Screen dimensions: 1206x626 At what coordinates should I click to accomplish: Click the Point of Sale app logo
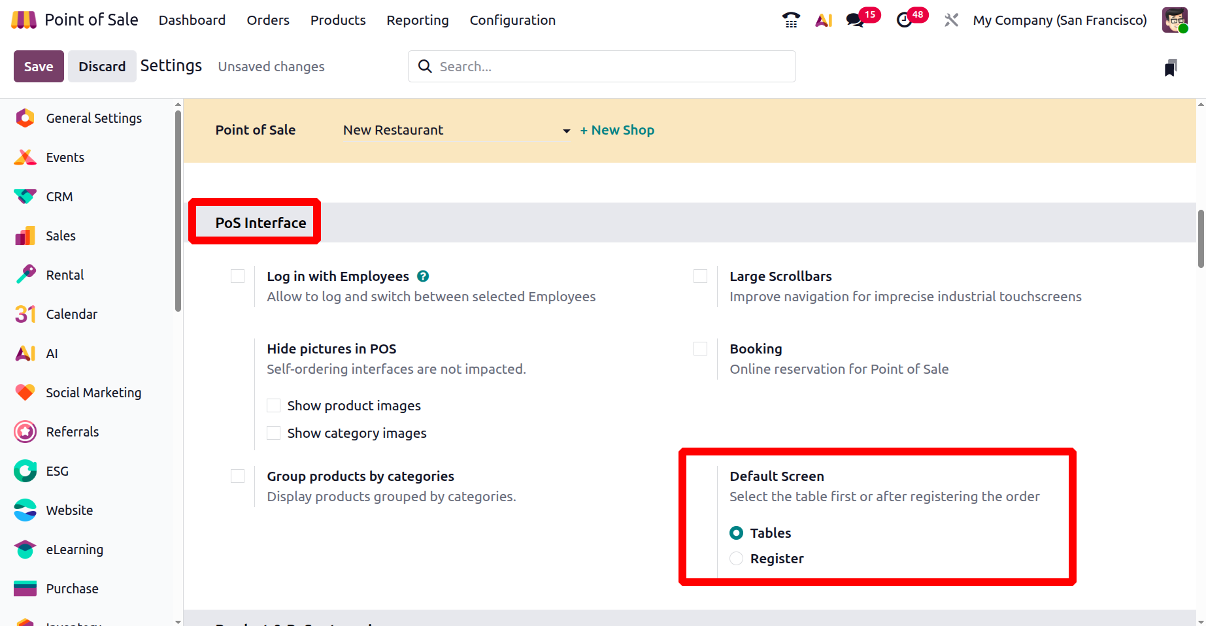pos(24,20)
